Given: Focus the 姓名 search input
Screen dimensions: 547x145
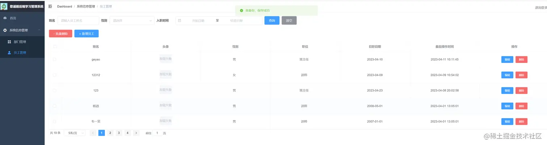Looking at the screenshot, I should [x=78, y=21].
